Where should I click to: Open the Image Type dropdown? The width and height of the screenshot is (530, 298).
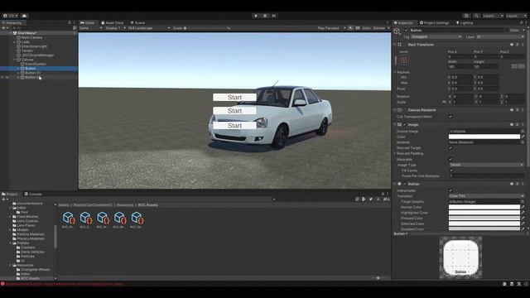click(x=486, y=165)
